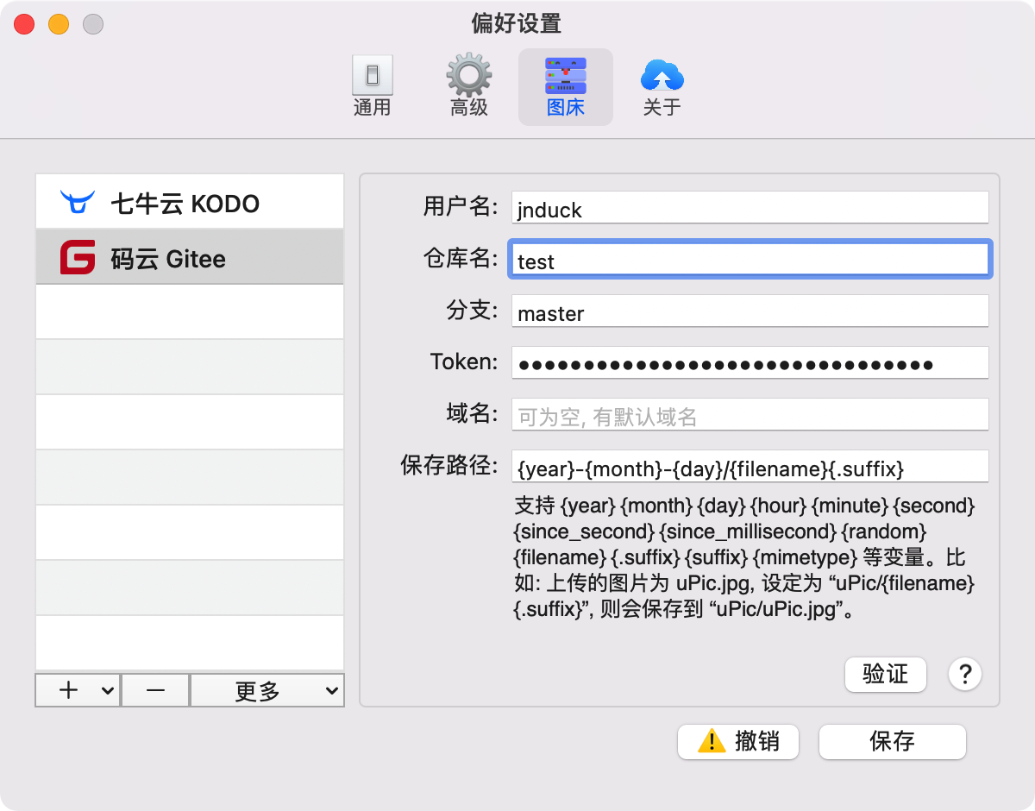Click the 高级 gear icon

pos(468,76)
